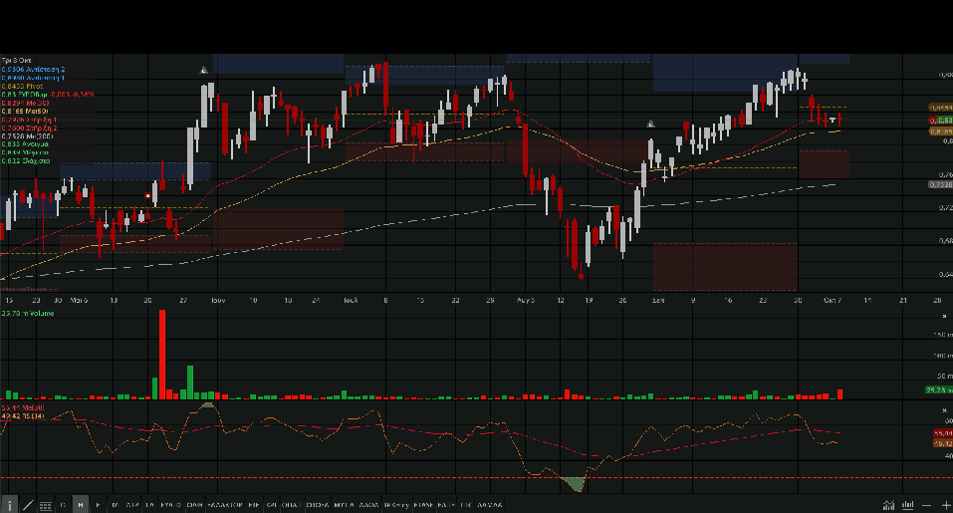Switch to the E timeframe
953x513 pixels.
pyautogui.click(x=98, y=505)
